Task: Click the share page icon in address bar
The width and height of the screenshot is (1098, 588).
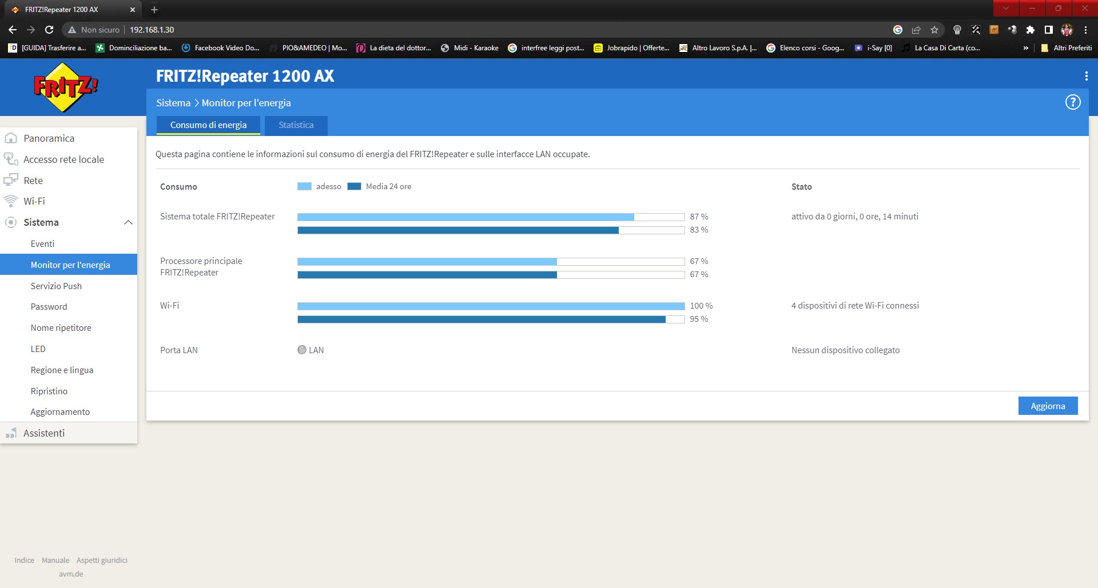Action: [916, 30]
